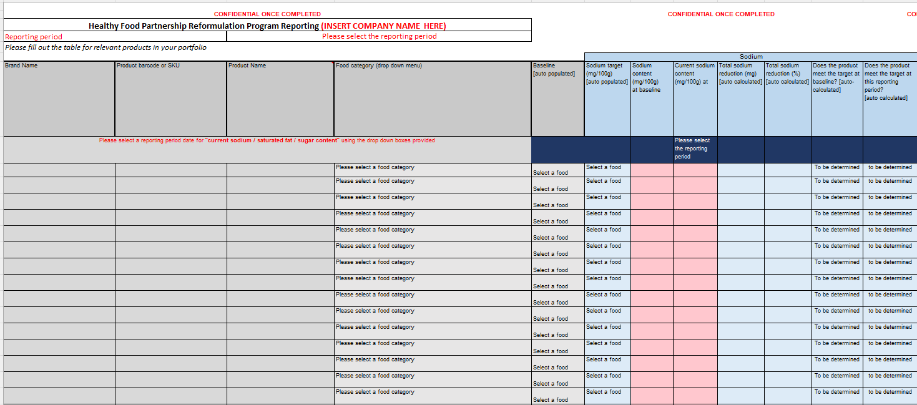The height and width of the screenshot is (405, 917).
Task: Click the "Sodium" group header cell
Action: point(751,57)
